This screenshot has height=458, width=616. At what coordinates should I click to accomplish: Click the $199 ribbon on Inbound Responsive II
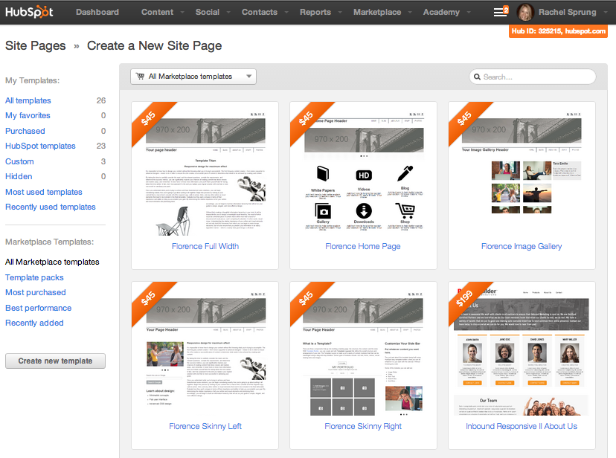tap(465, 300)
